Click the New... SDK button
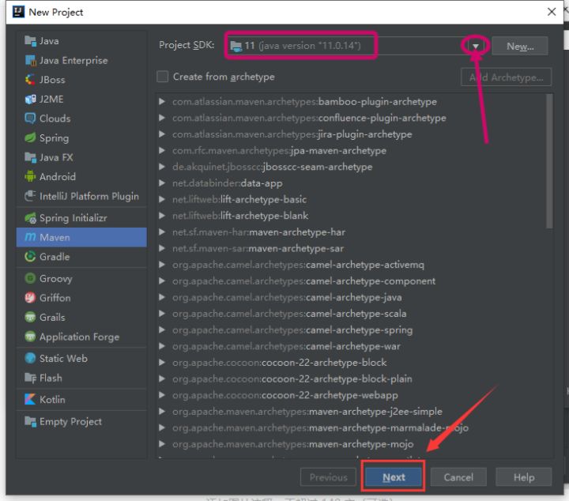Viewport: 569px width, 501px height. click(x=520, y=46)
